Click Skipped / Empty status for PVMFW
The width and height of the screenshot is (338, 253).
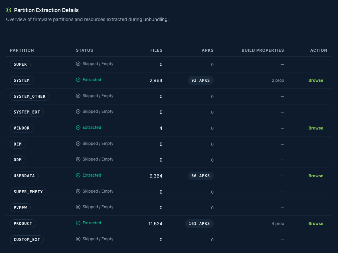(98, 207)
